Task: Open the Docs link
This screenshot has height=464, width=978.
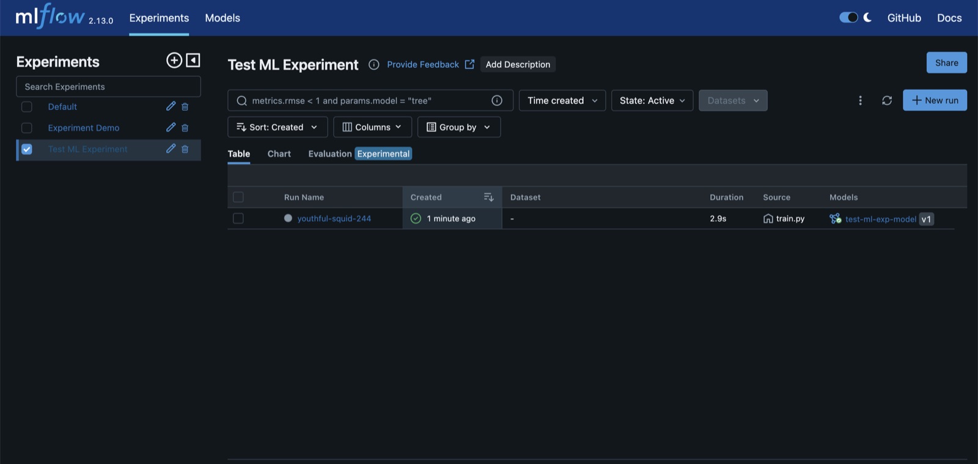Action: 949,18
